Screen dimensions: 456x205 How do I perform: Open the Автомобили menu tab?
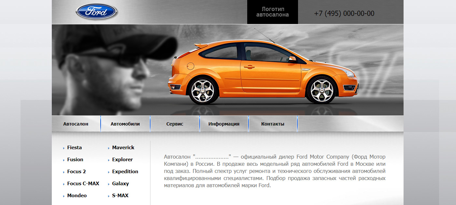pos(125,124)
